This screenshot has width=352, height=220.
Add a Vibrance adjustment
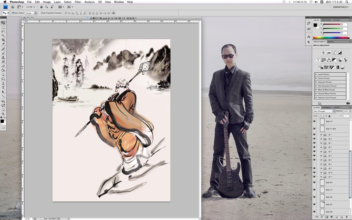[318, 60]
